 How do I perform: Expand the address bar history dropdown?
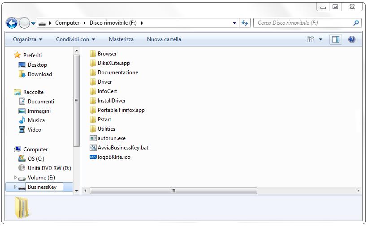click(235, 23)
